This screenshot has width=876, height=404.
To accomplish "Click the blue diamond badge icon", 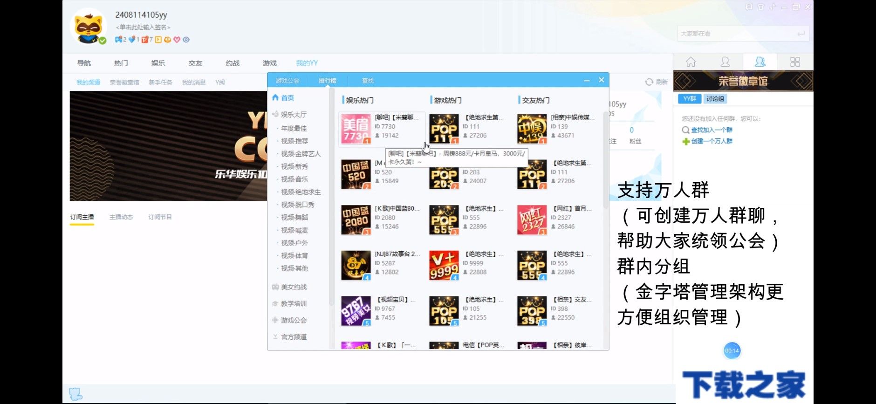I will tap(132, 40).
